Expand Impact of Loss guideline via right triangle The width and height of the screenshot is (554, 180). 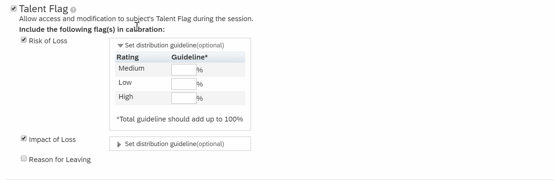coord(119,144)
